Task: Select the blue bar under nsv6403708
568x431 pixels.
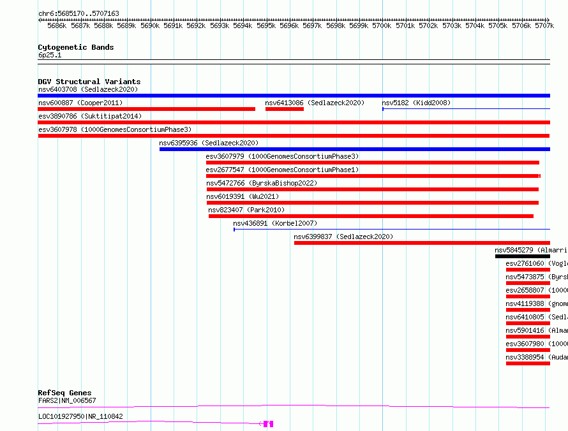Action: point(294,96)
